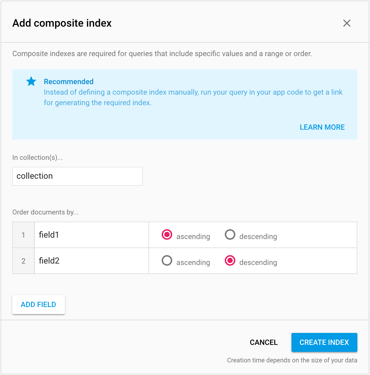Select descending order for field1
Viewport: 370px width, 375px height.
pos(230,234)
